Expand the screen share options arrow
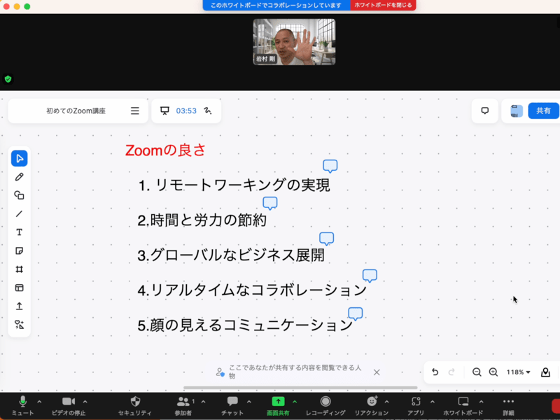The image size is (560, 420). 295,401
